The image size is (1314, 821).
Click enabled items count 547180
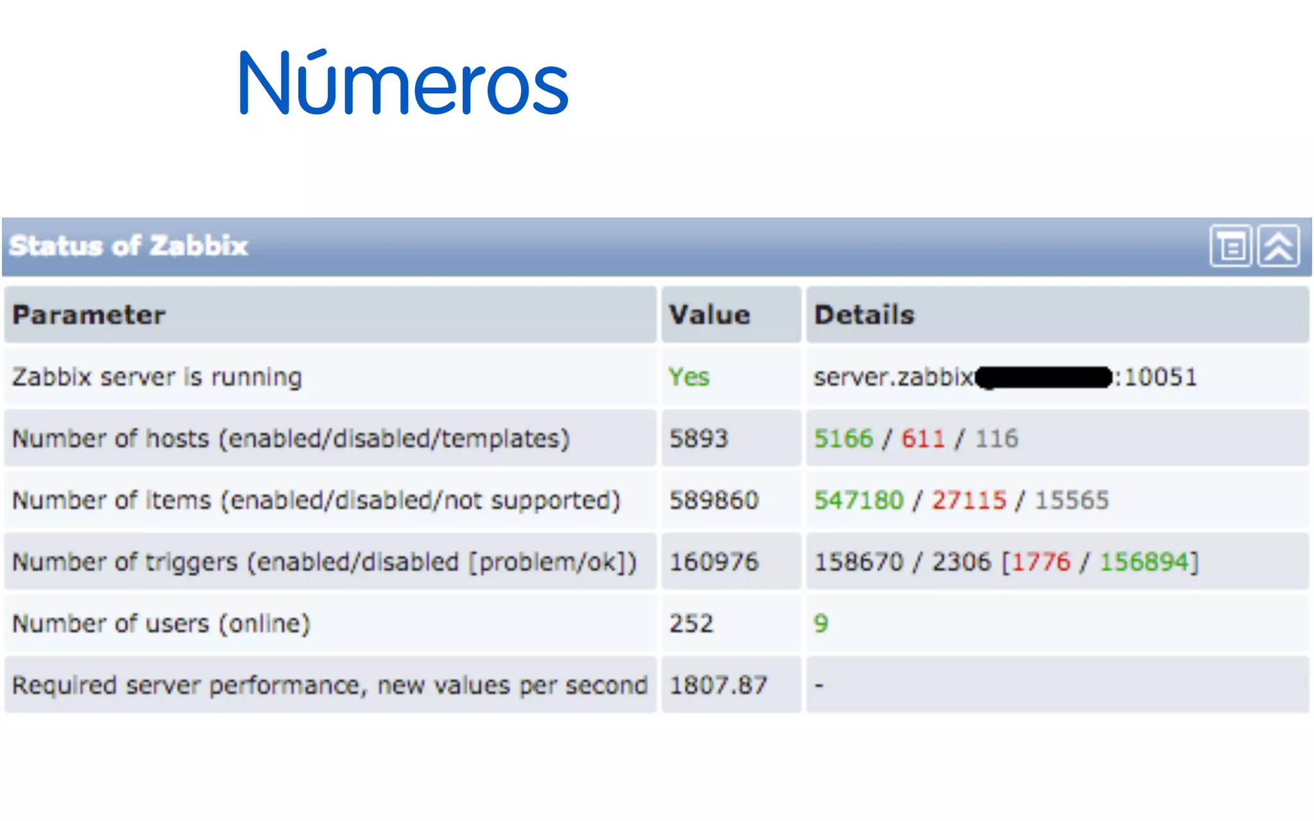pyautogui.click(x=858, y=500)
